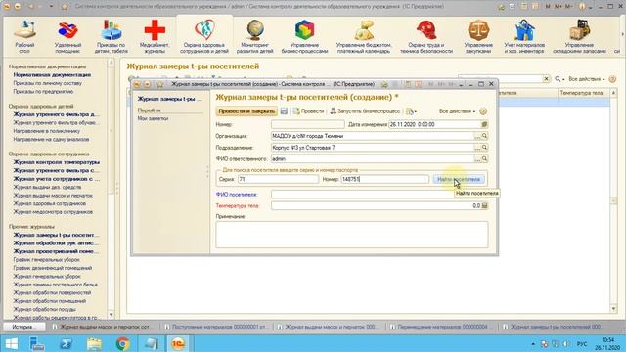Image resolution: width=626 pixels, height=352 pixels.
Task: Open magnifier icon of ФИО ответственного field
Action: pos(484,159)
